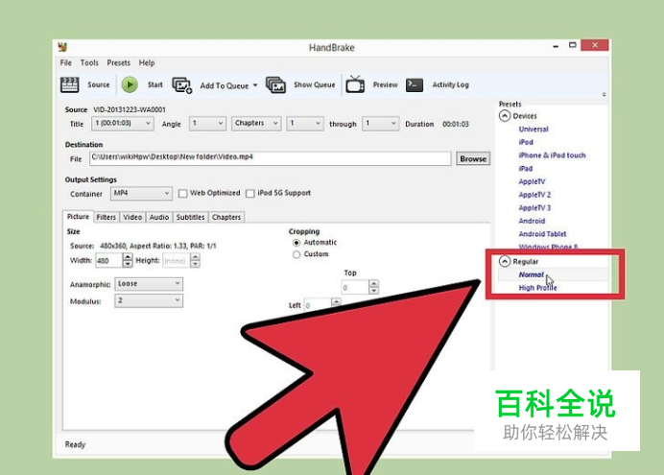
Task: Click the Activity Log terminal icon
Action: pyautogui.click(x=415, y=84)
